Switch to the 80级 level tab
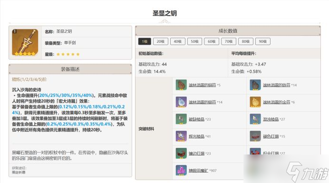The image size is (329, 183). tap(246, 41)
